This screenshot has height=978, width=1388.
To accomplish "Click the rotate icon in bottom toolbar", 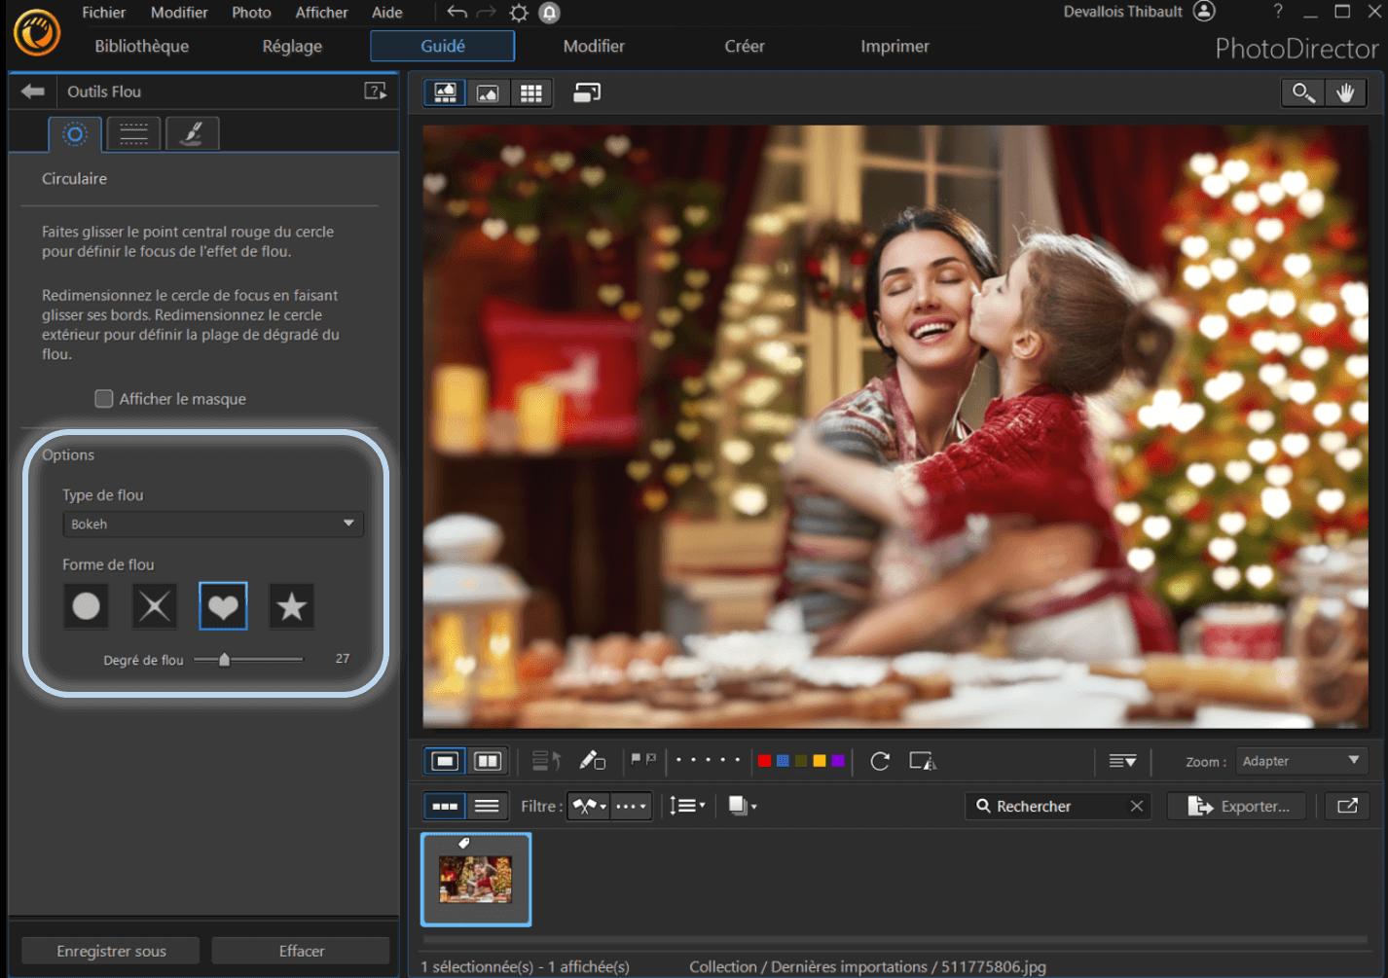I will pos(880,761).
